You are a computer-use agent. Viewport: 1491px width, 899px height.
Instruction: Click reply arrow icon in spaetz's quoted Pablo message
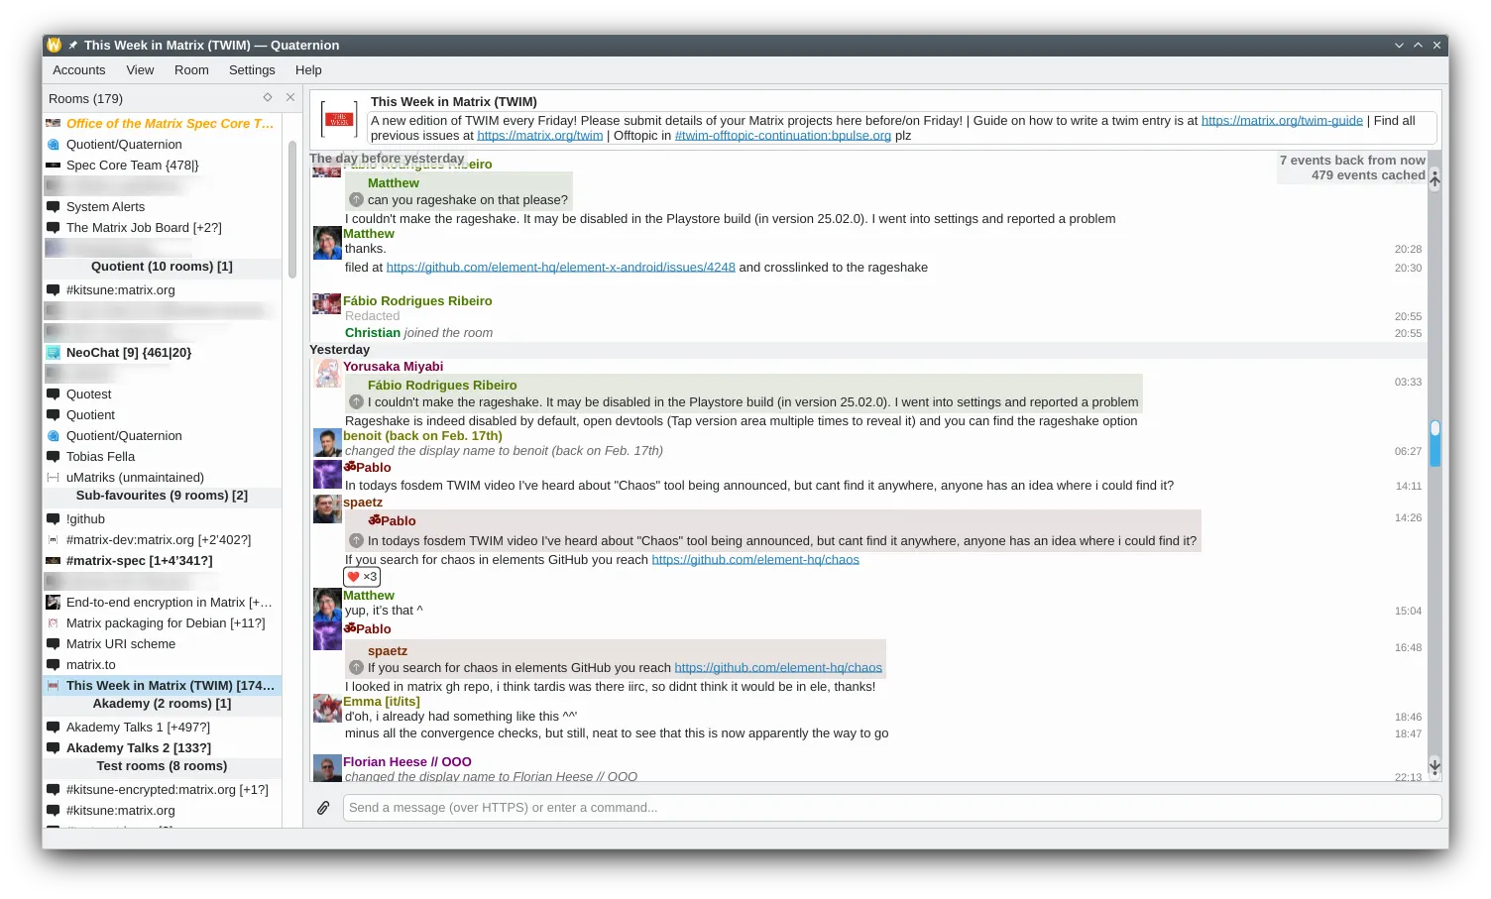[356, 541]
